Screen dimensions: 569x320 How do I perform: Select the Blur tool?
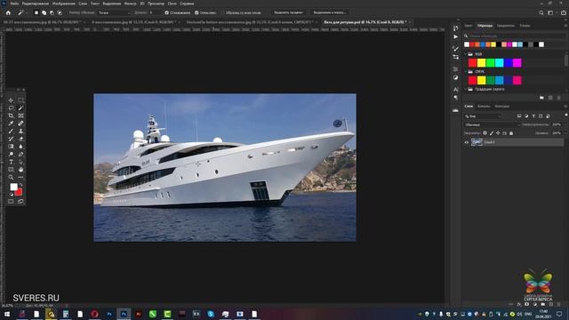20,147
